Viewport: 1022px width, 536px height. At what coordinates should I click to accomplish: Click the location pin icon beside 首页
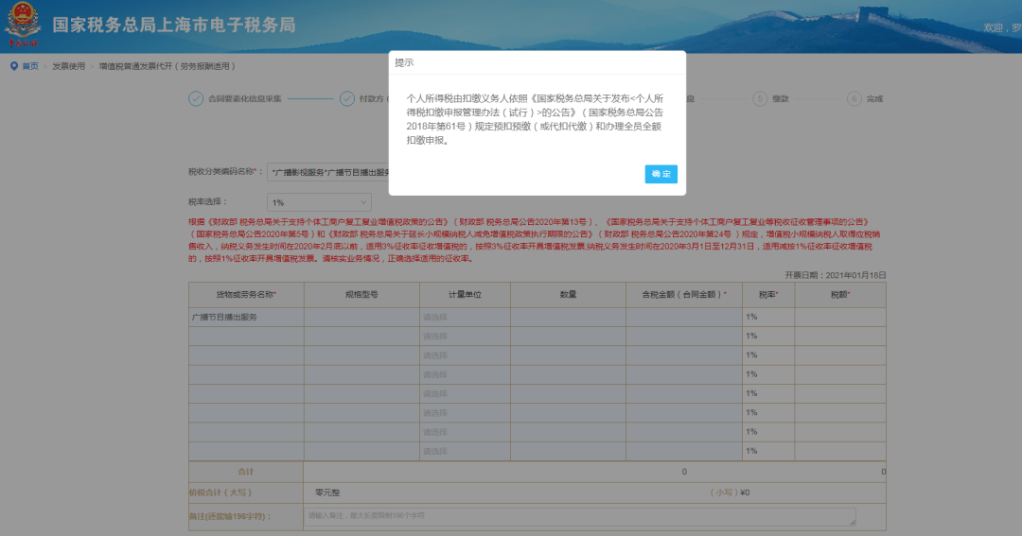coord(13,66)
